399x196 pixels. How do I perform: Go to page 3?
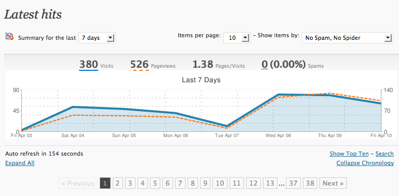pyautogui.click(x=130, y=183)
